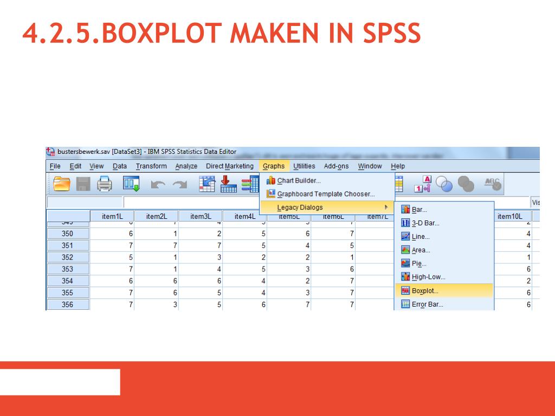
Task: Select row header 351
Action: 68,245
